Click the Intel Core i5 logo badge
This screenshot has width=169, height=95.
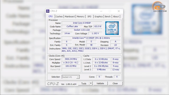pyautogui.click(x=112, y=28)
